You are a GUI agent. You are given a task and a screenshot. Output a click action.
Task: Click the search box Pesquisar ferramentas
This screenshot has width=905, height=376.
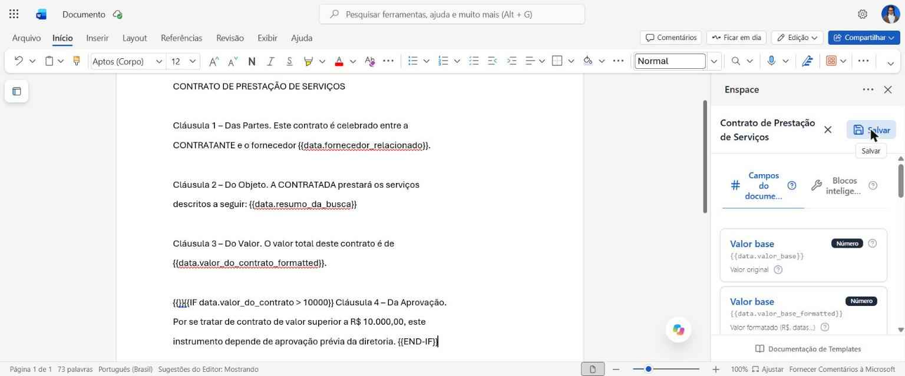pos(452,14)
